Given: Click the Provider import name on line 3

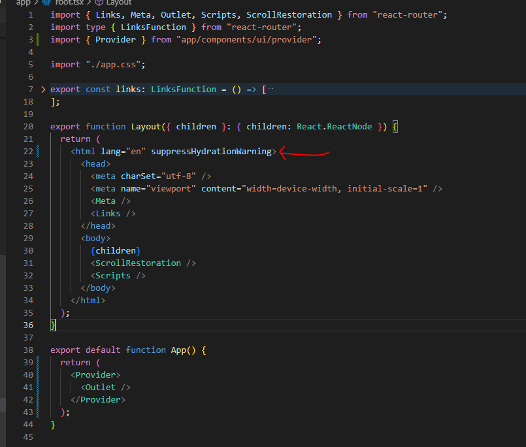Looking at the screenshot, I should tap(116, 40).
